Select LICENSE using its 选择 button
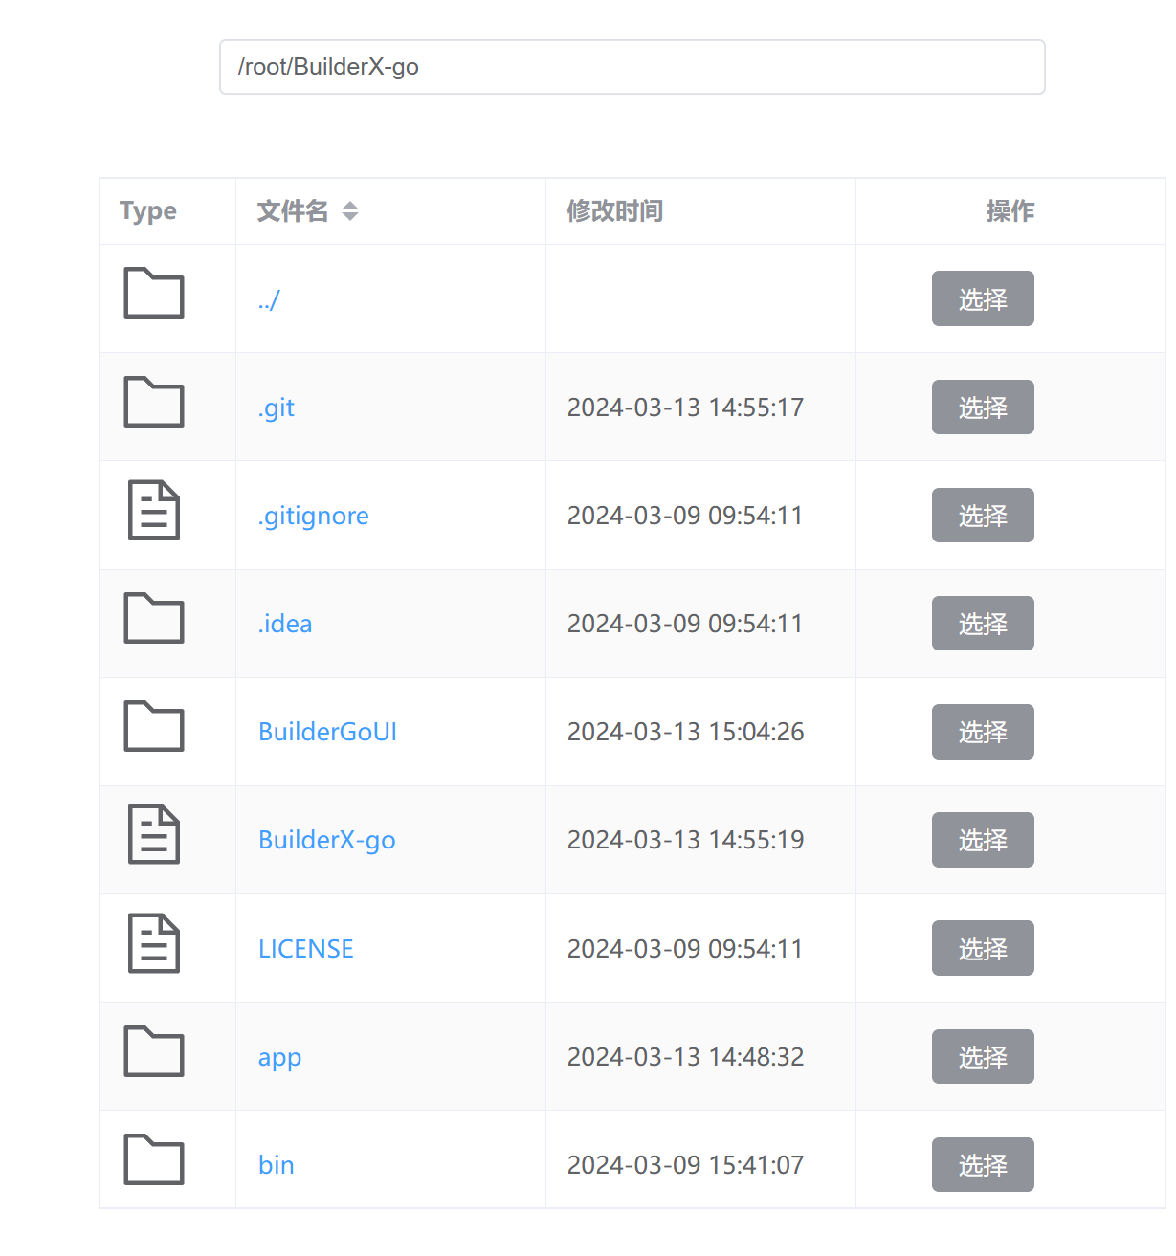The image size is (1176, 1256). (983, 949)
